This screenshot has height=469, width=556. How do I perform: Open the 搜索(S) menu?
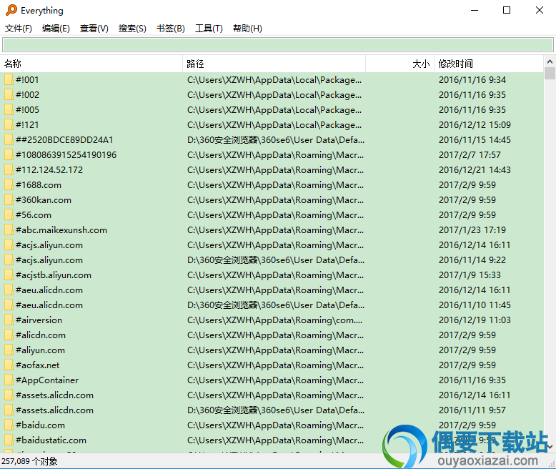pos(132,29)
